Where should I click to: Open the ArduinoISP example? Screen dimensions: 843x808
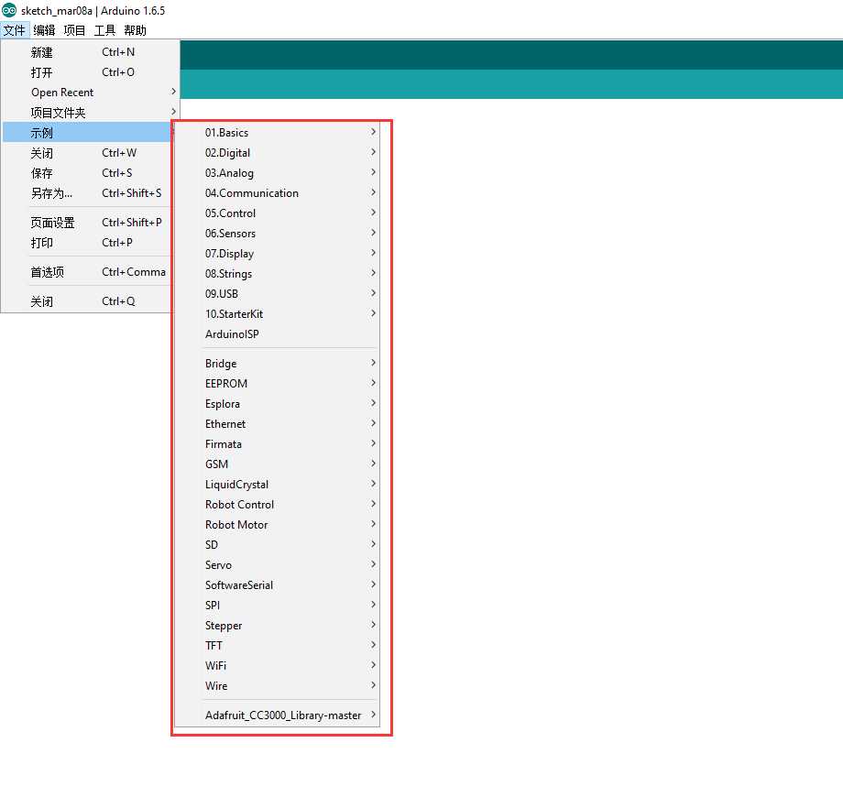click(x=278, y=334)
